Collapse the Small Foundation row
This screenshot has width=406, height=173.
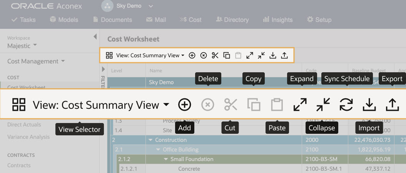166,159
